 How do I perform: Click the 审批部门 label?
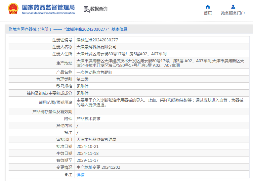(x=64, y=140)
